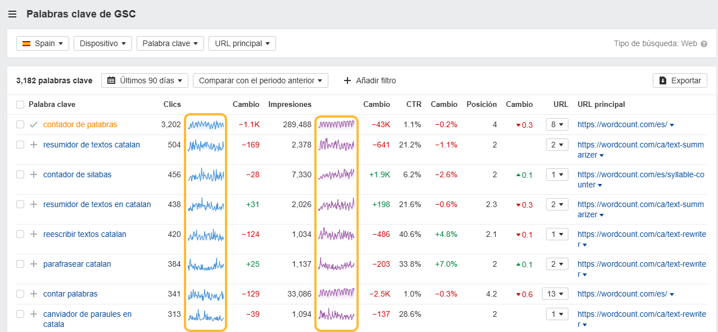Viewport: 718px width, 332px height.
Task: Expand the Últimos 90 días date range
Action: pyautogui.click(x=144, y=80)
